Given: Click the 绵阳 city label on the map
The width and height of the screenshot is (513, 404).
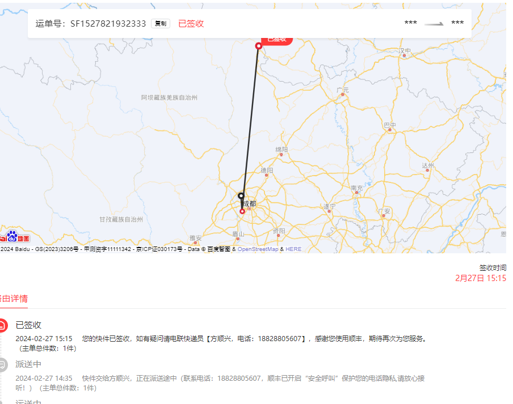Looking at the screenshot, I should pos(281,150).
